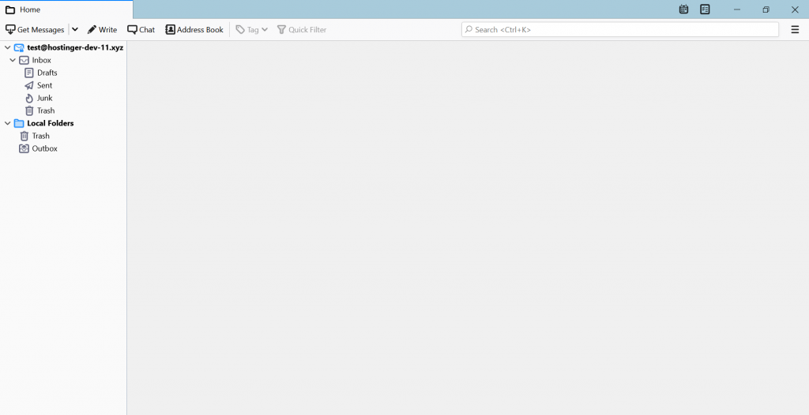The height and width of the screenshot is (415, 809).
Task: Open the Sent folder
Action: coord(44,85)
